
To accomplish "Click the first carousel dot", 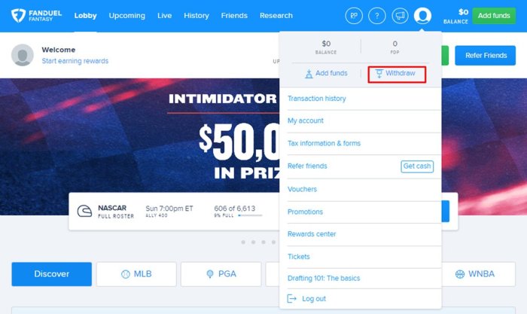I will point(243,242).
